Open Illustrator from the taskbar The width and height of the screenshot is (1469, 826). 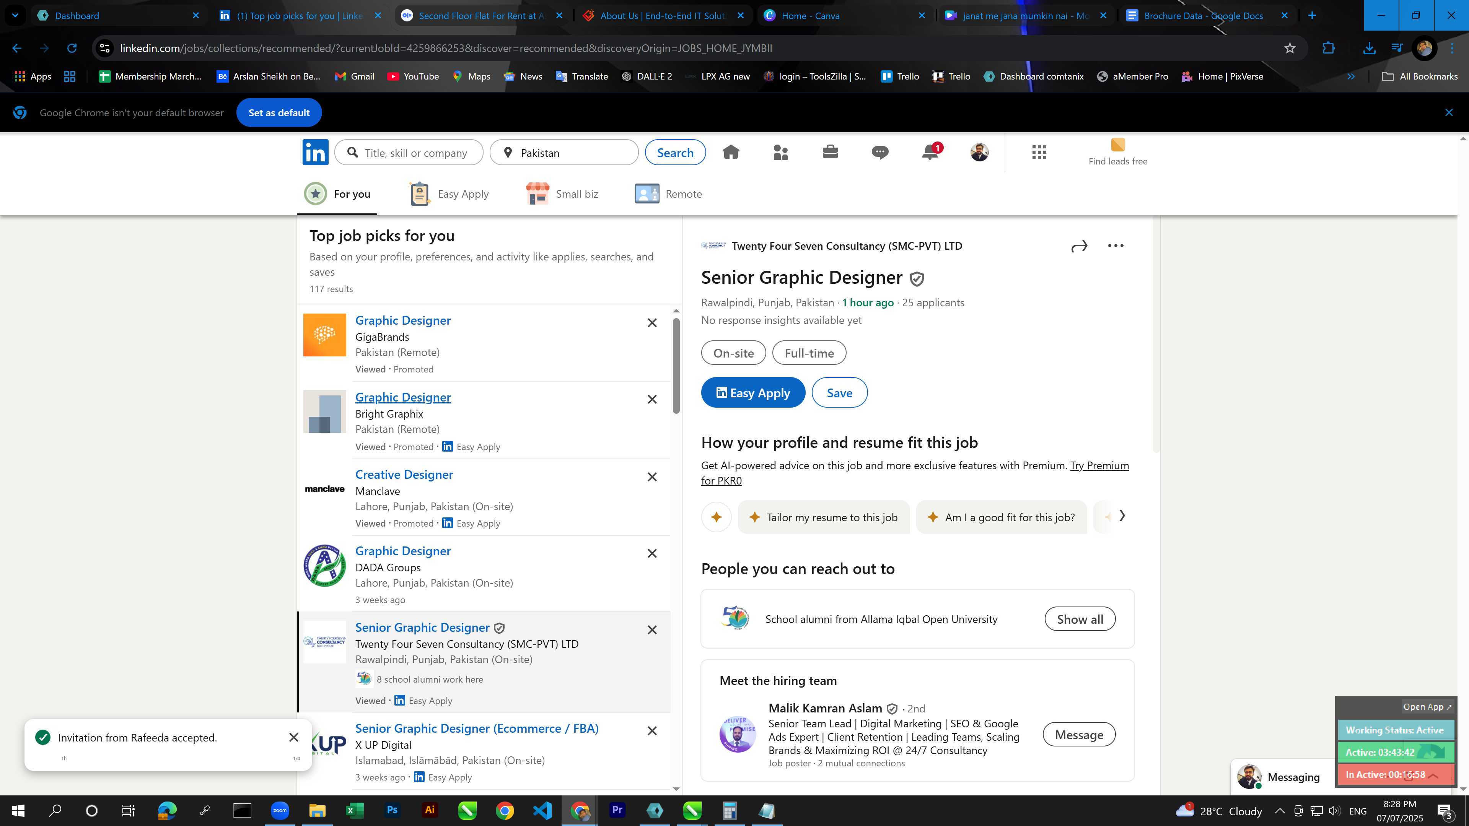[x=429, y=811]
